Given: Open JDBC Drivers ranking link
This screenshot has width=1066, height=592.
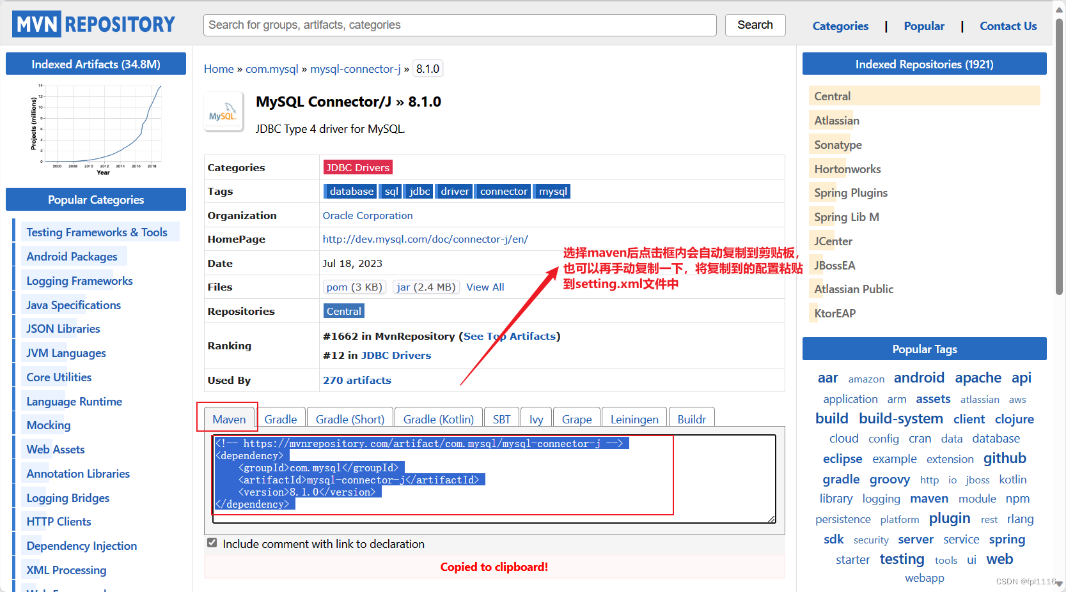Looking at the screenshot, I should pos(396,355).
